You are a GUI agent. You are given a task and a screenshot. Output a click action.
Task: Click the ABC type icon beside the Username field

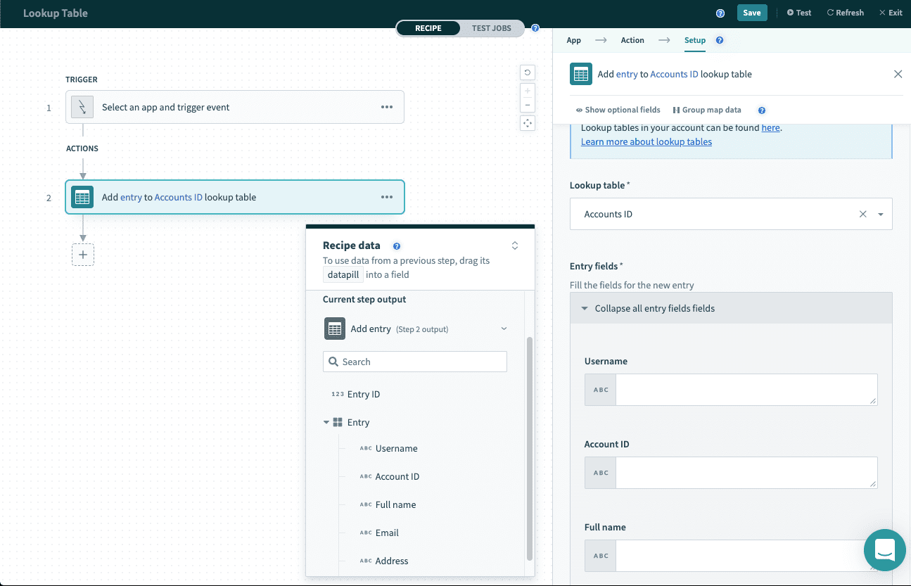pyautogui.click(x=599, y=389)
